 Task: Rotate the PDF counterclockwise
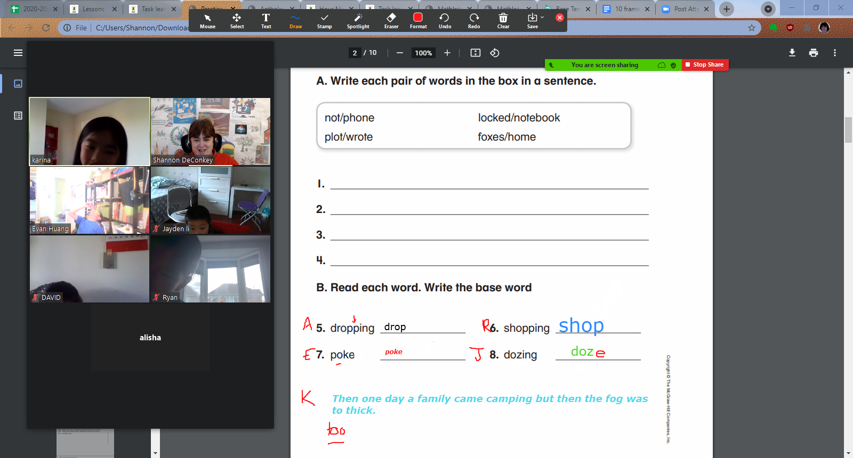(x=495, y=53)
